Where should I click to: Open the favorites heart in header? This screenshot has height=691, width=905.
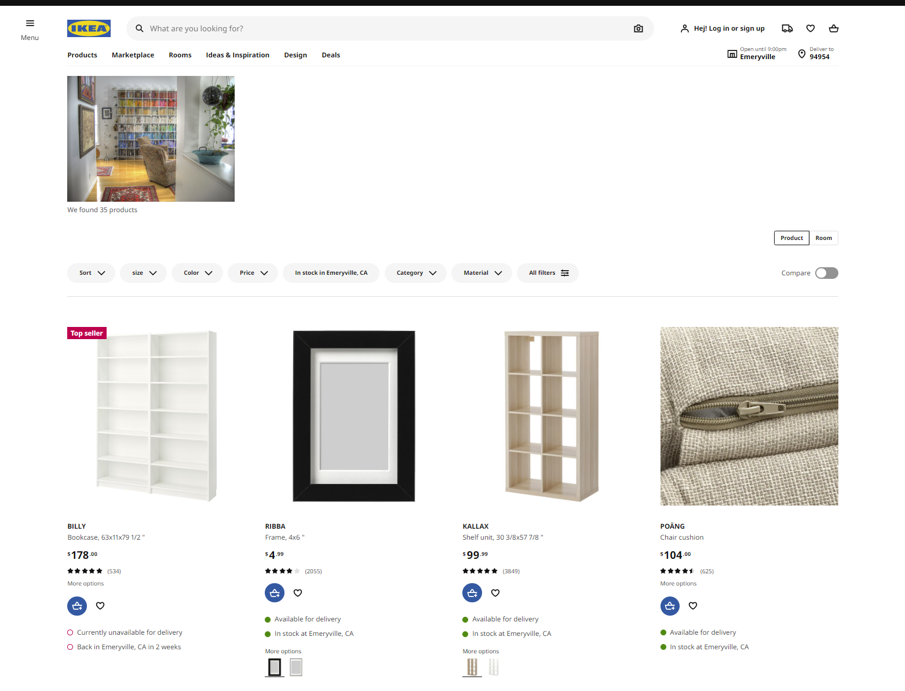click(x=810, y=28)
